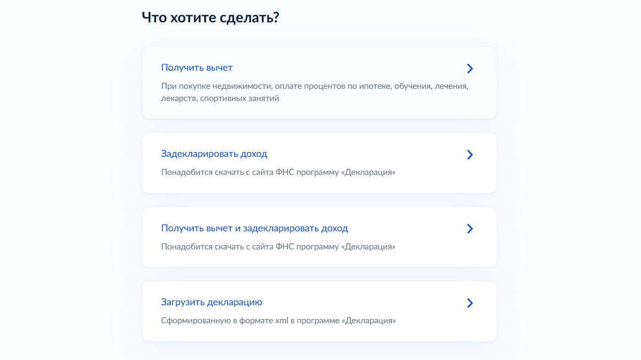Choose the "Получить вычет и задекларировать доход" title

click(x=254, y=229)
